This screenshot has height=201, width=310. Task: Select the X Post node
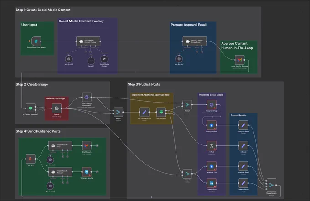[212, 146]
